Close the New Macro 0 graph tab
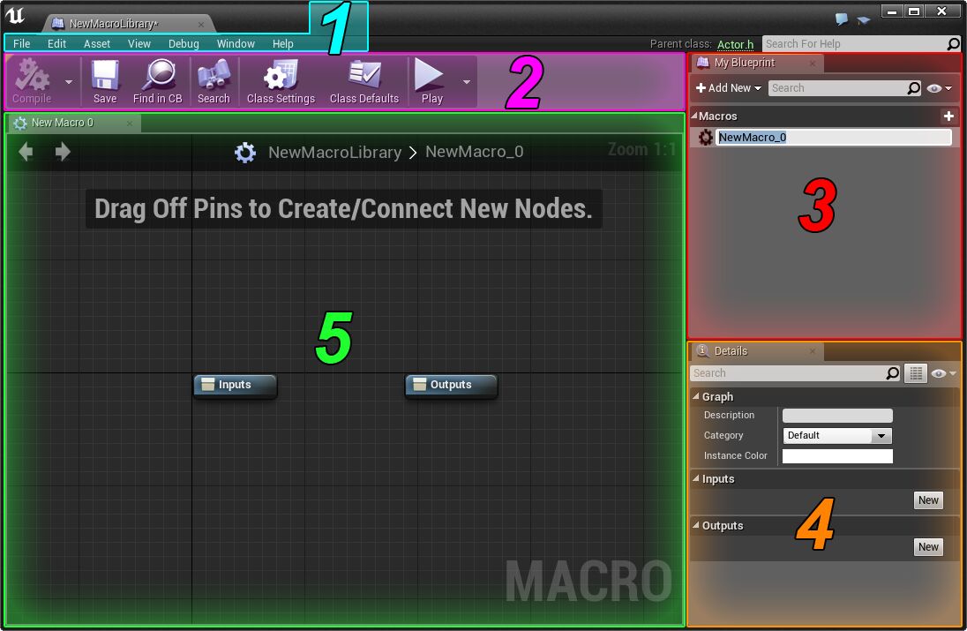Image resolution: width=967 pixels, height=631 pixels. point(130,124)
